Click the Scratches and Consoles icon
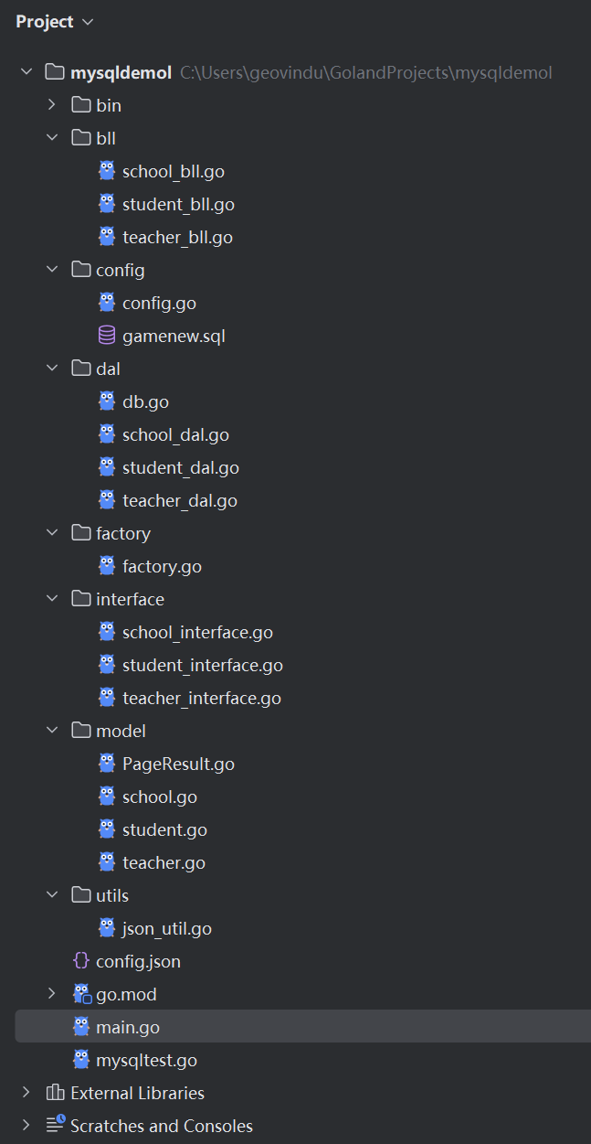Screen dimensions: 591x1144 tap(56, 1125)
